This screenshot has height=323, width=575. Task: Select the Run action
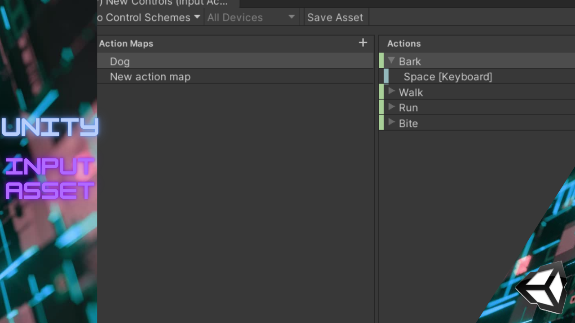408,107
